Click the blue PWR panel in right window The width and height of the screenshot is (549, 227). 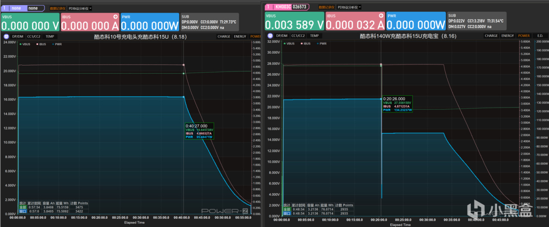pos(416,21)
